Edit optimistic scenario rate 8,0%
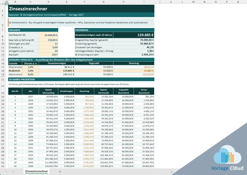Image resolution: width=247 pixels, height=175 pixels. [x=31, y=74]
